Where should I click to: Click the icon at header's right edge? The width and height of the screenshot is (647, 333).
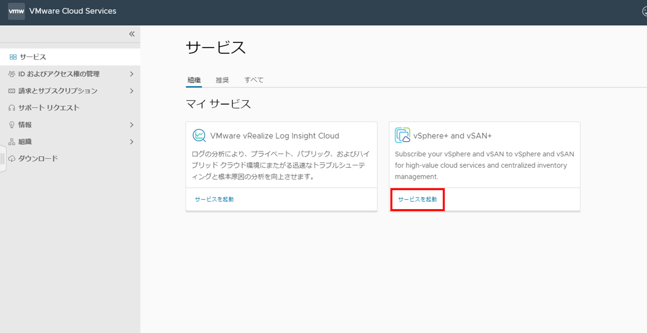(x=644, y=12)
